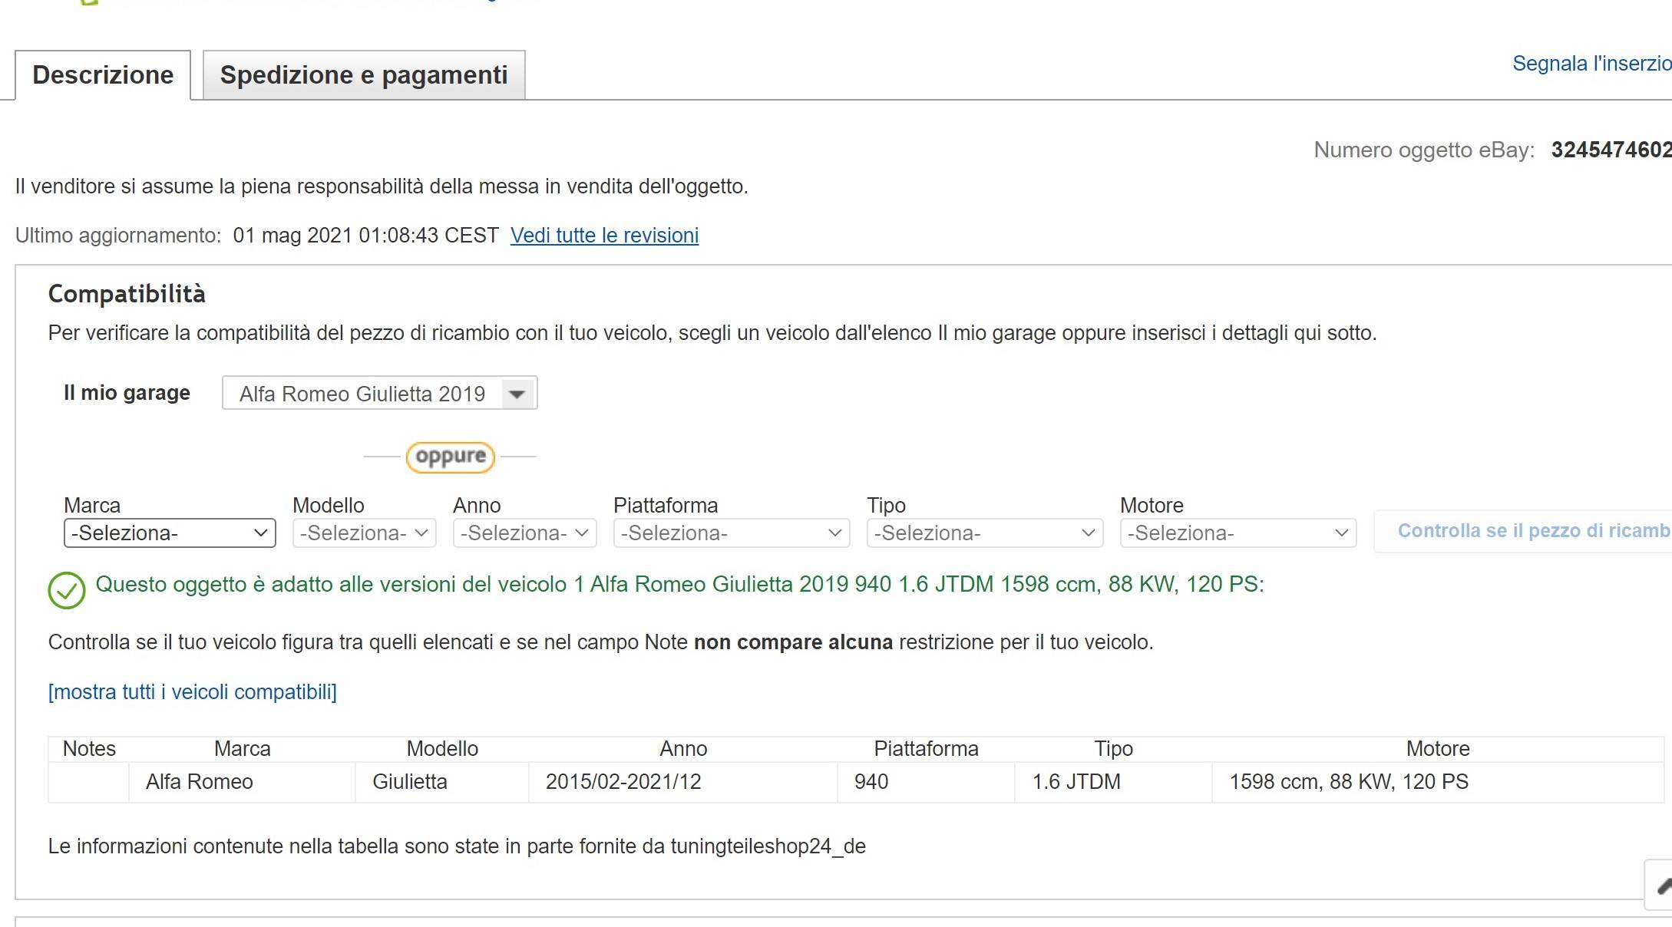Open the Marca select dropdown
Image resolution: width=1672 pixels, height=927 pixels.
170,533
